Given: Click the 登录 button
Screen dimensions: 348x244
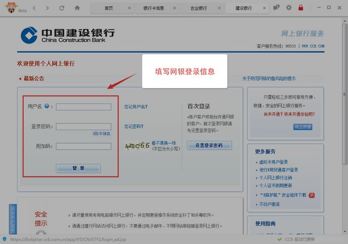Looking at the screenshot, I should click(x=78, y=168).
